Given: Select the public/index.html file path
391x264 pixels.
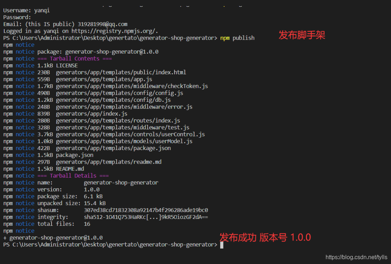Looking at the screenshot, I should coord(121,73).
